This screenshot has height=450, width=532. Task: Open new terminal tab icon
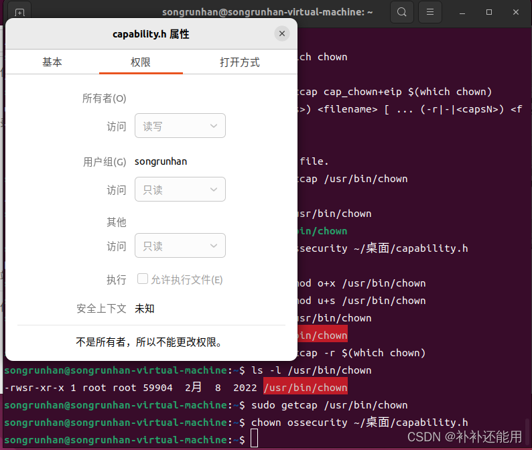pos(19,13)
